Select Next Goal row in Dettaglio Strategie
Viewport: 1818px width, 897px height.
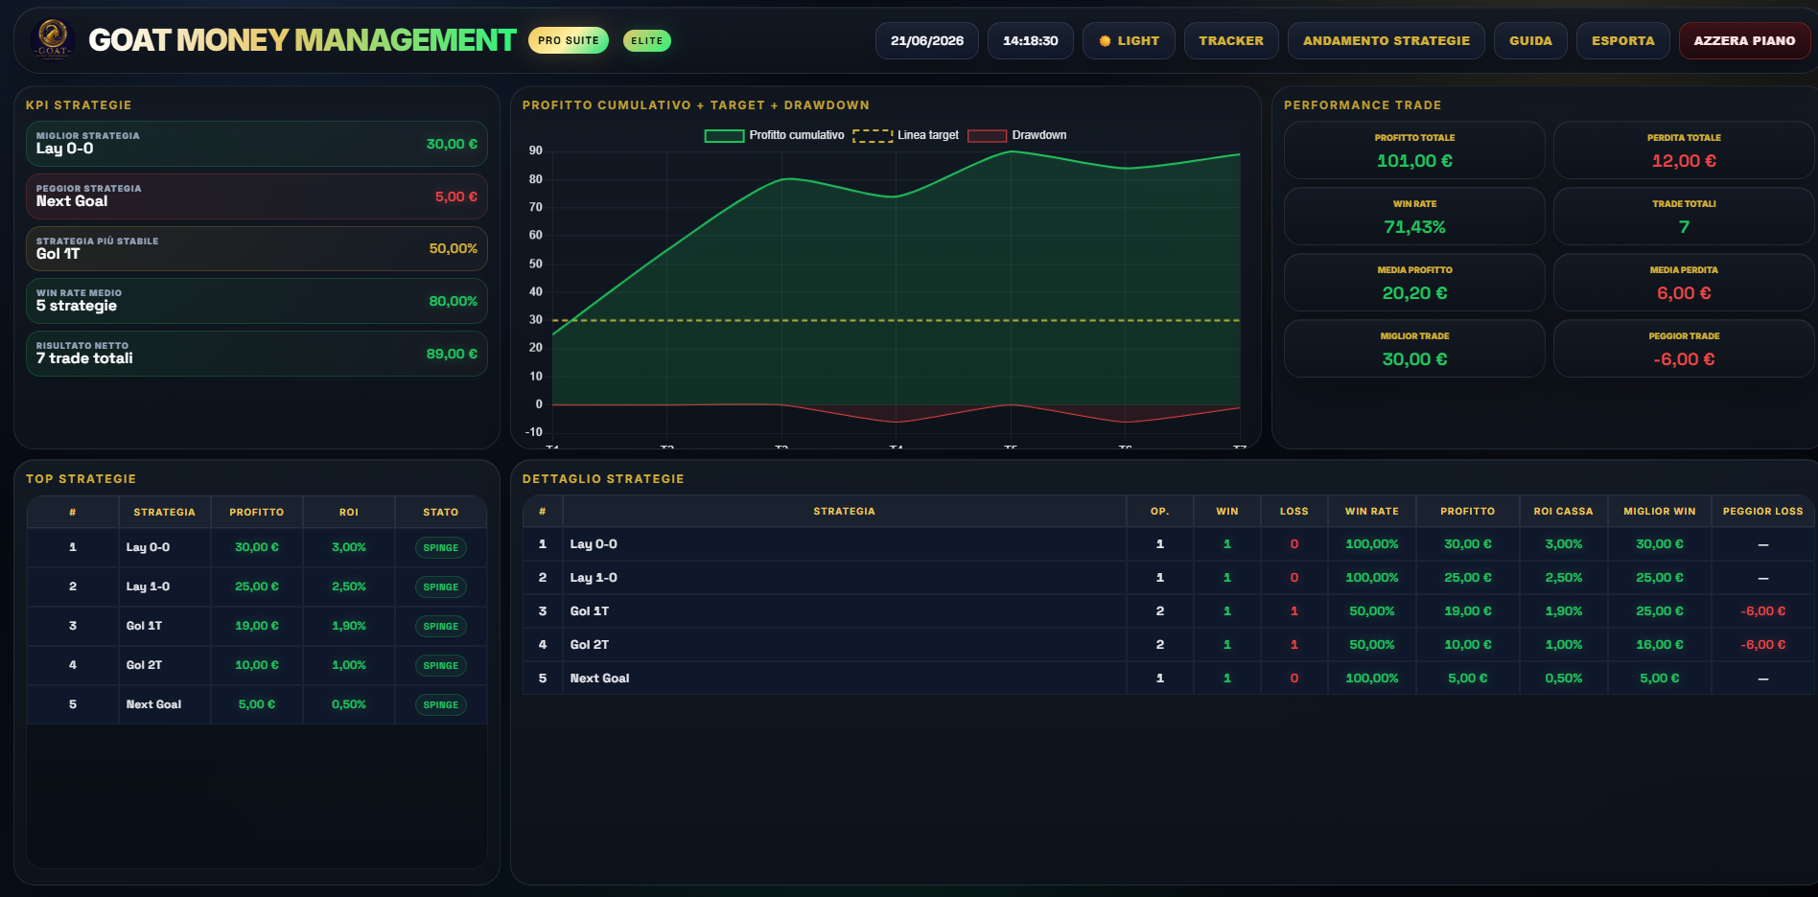(1168, 678)
